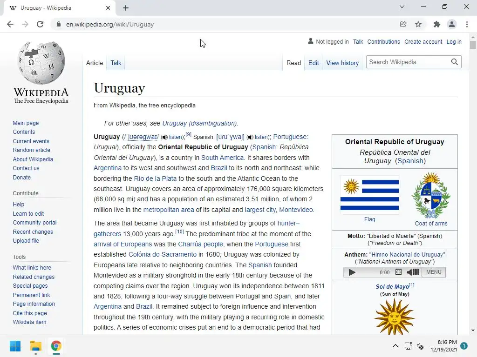Switch to the Article tab
Image resolution: width=477 pixels, height=357 pixels.
tap(95, 63)
